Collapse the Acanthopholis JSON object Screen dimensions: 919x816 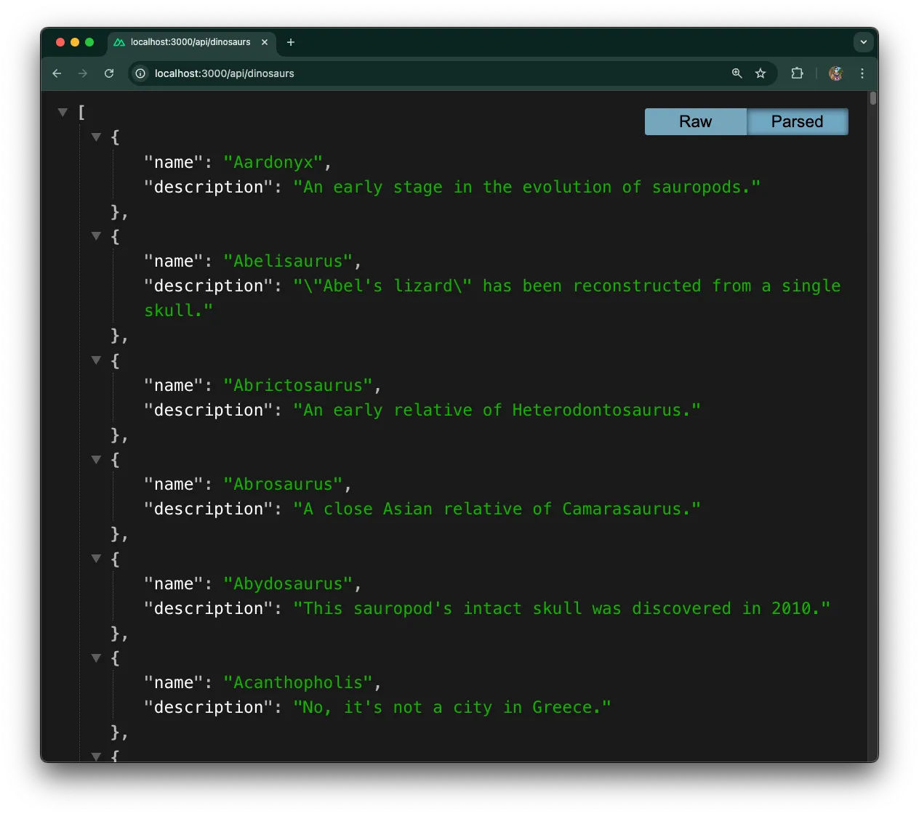(96, 658)
